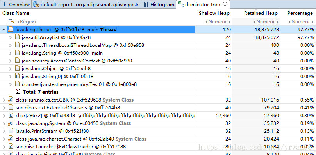The width and height of the screenshot is (316, 155).
Task: Expand the java.io.PrintStream node
Action: click(4, 131)
